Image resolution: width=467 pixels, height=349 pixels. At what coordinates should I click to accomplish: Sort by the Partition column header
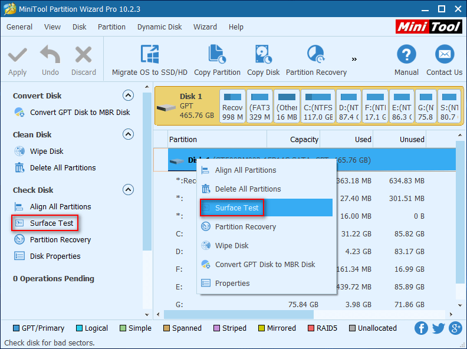coord(217,139)
